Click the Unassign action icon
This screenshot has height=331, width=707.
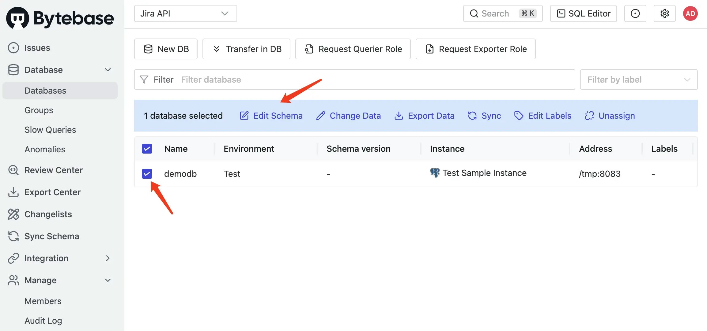(589, 116)
